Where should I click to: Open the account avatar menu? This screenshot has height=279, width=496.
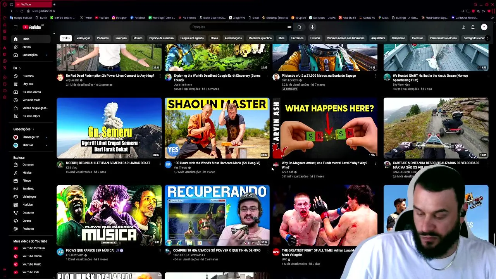coord(484,27)
